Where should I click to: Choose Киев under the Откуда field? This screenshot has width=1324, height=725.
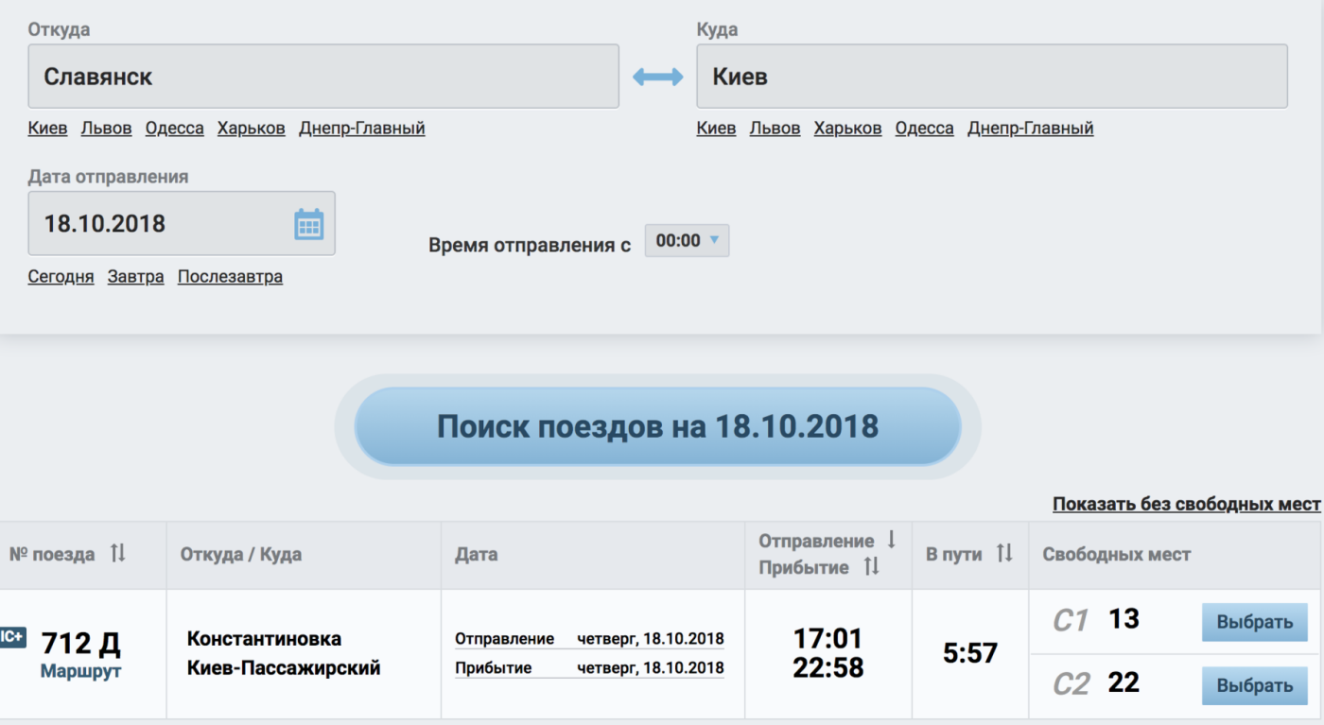pyautogui.click(x=48, y=129)
